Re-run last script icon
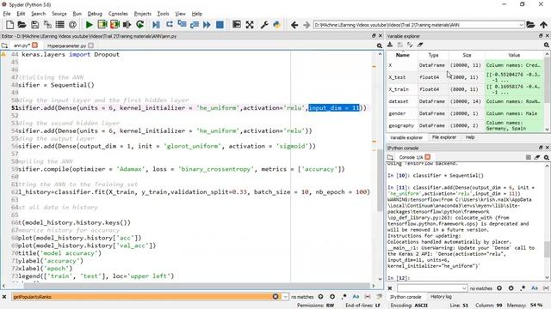Viewport: 551px width, 309px height. [x=139, y=25]
